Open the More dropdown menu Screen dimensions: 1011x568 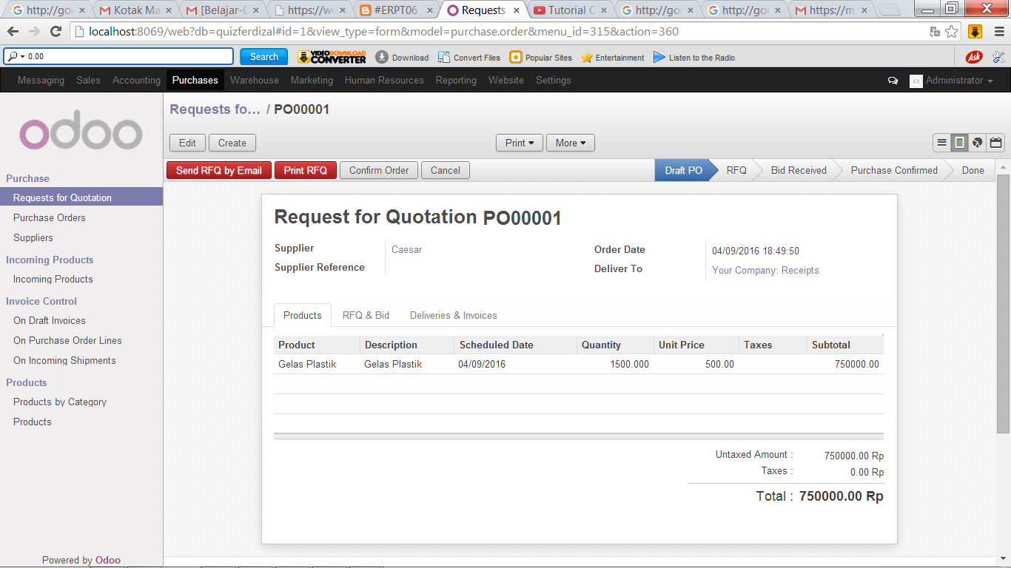(570, 143)
